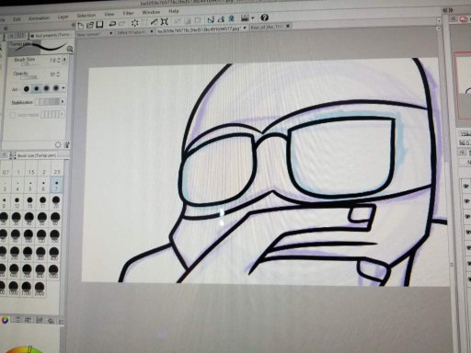The height and width of the screenshot is (353, 471).
Task: Open the Help question mark icon
Action: pos(264,18)
